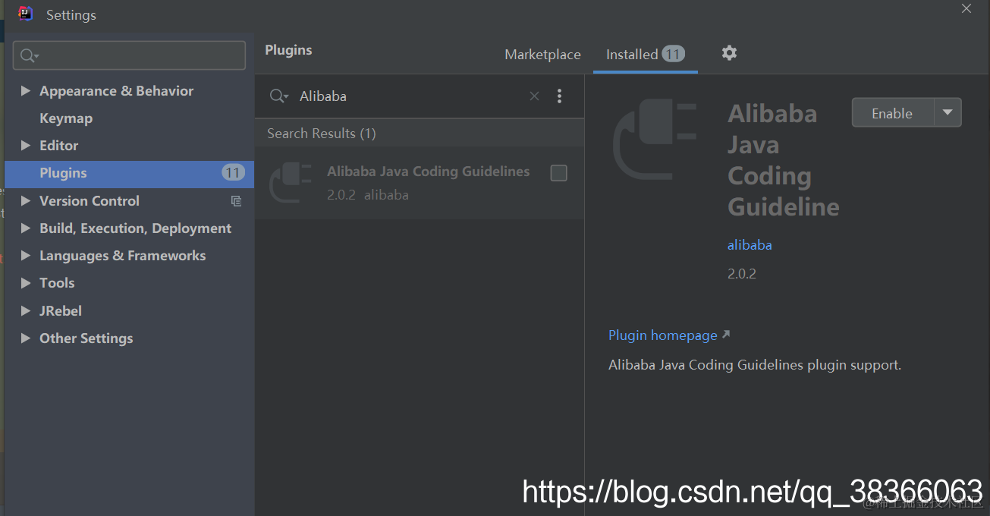Click the three-dot plugin search options icon
The image size is (990, 516).
(x=559, y=96)
